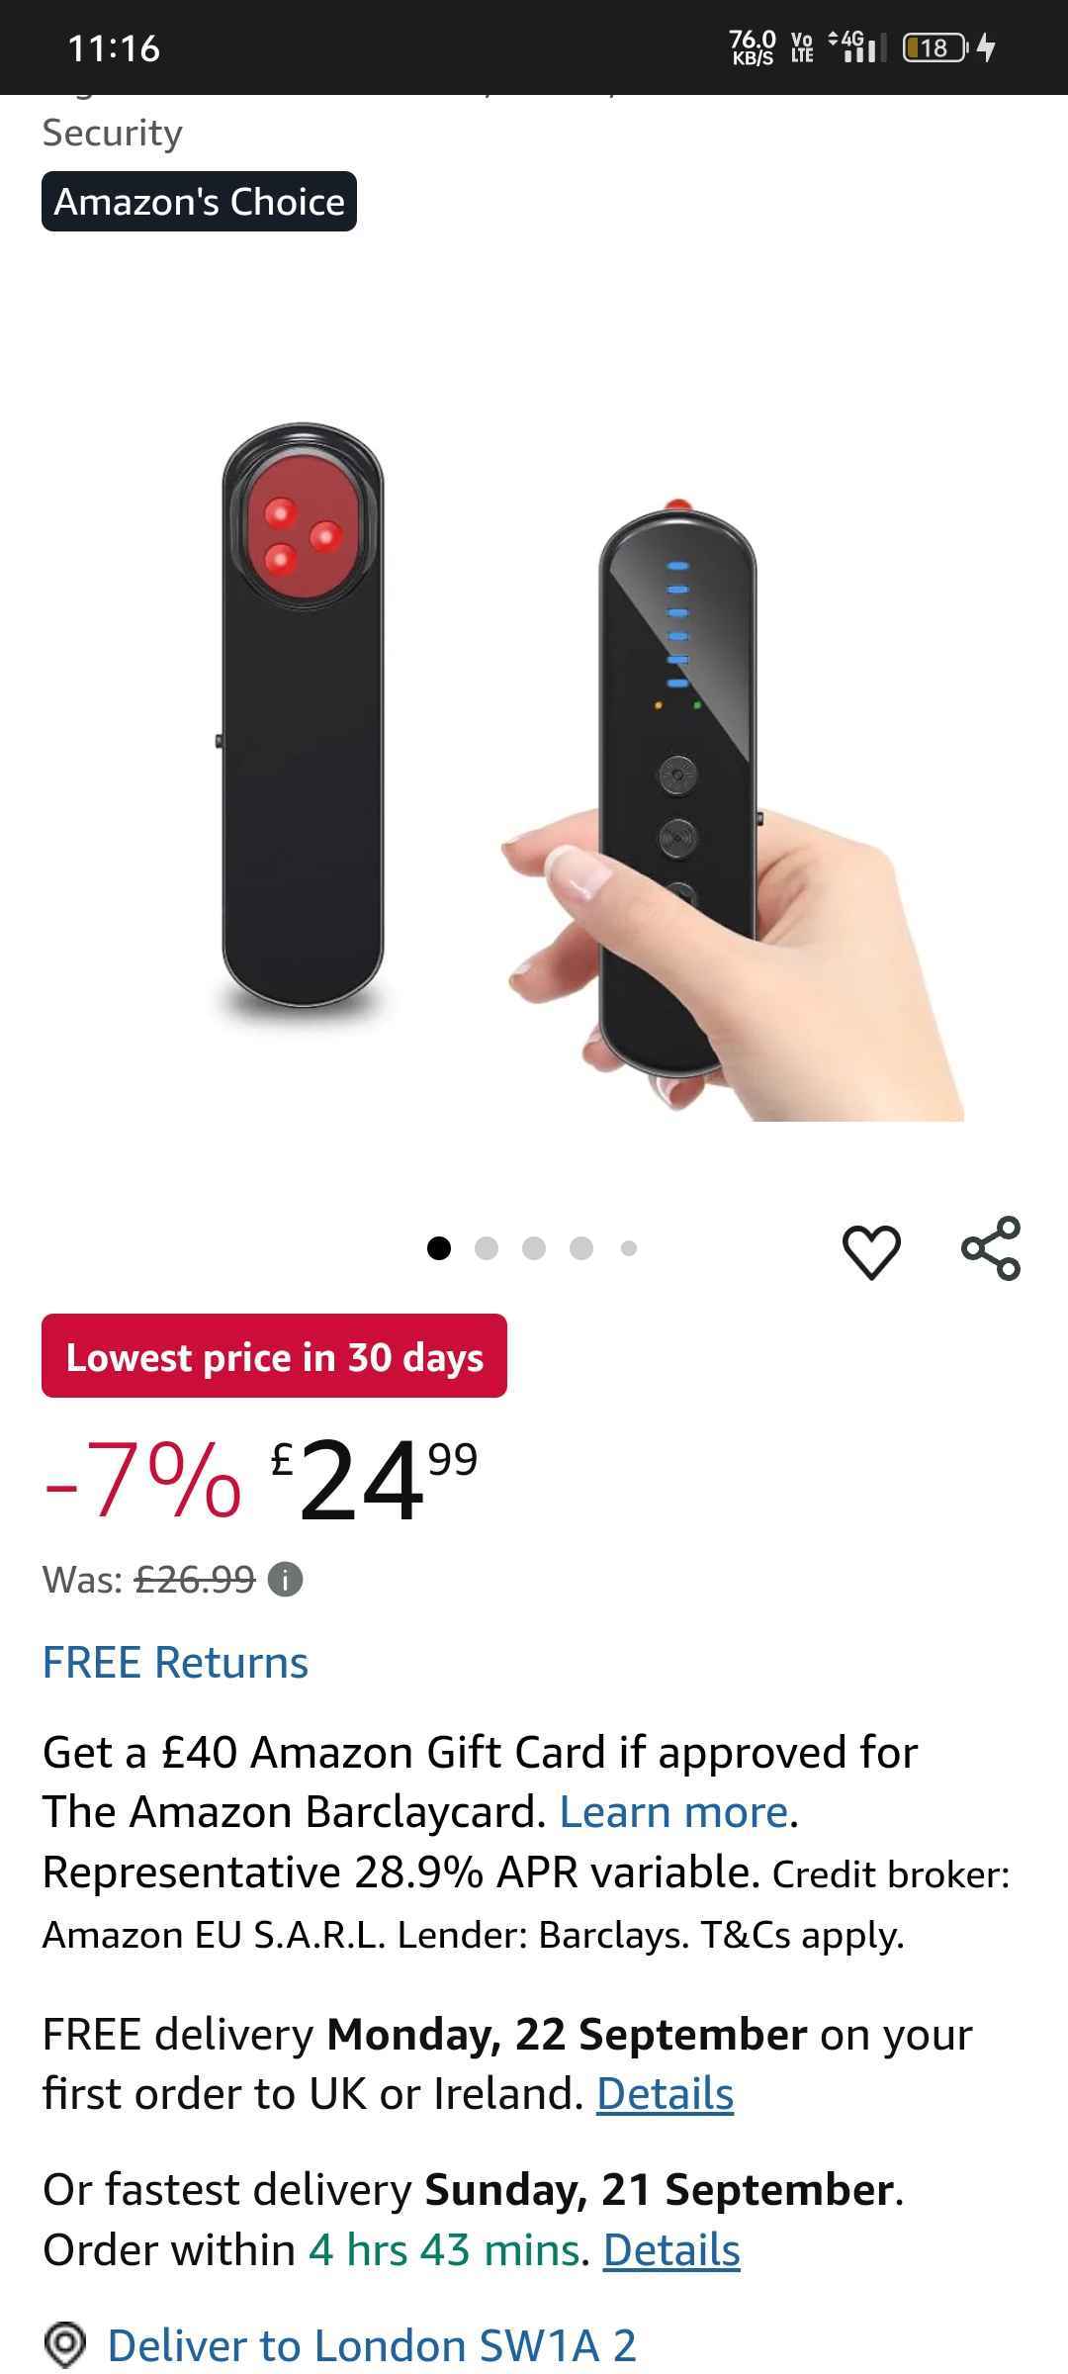
Task: Open Details link for free delivery
Action: (x=666, y=2094)
